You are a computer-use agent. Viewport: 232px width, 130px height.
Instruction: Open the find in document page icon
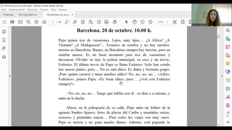coord(91,22)
